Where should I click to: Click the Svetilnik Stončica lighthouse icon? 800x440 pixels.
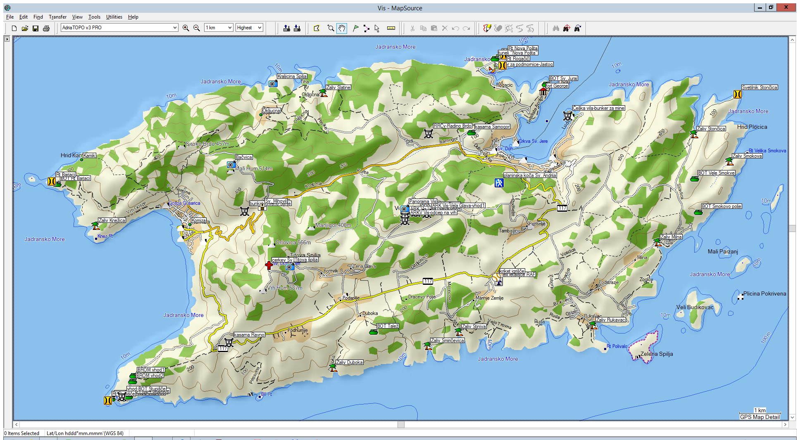tap(737, 94)
